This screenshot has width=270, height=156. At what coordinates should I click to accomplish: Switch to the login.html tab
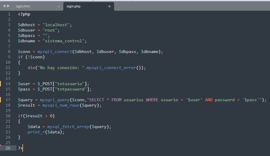point(23,6)
